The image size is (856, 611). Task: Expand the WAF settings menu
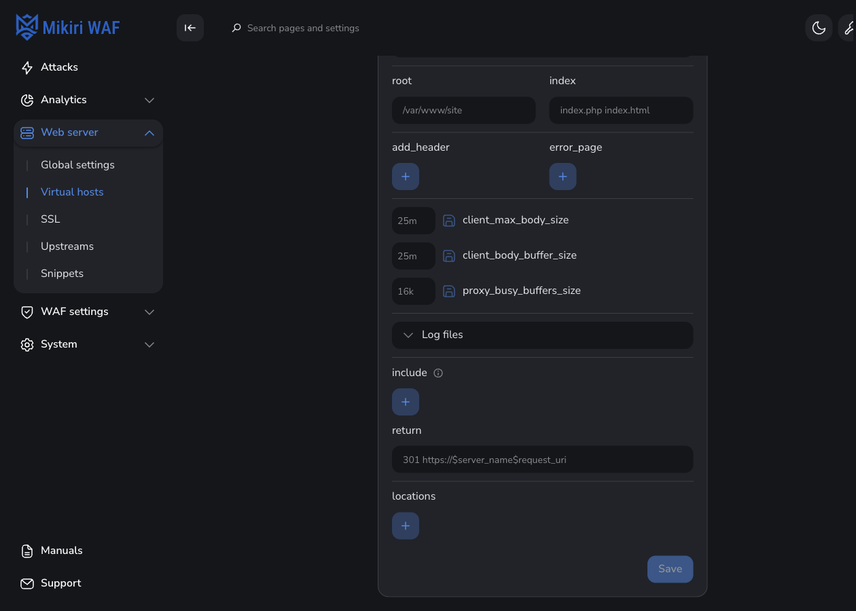coord(88,312)
